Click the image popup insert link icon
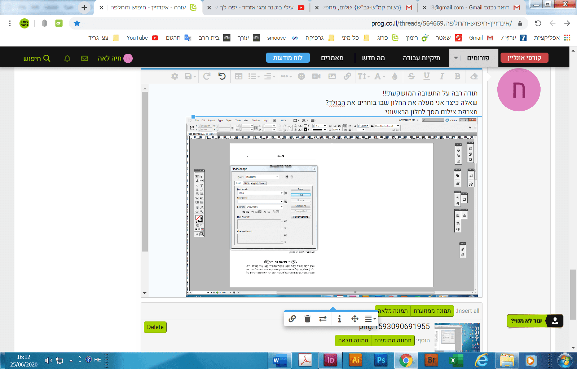This screenshot has width=577, height=369. 292,319
